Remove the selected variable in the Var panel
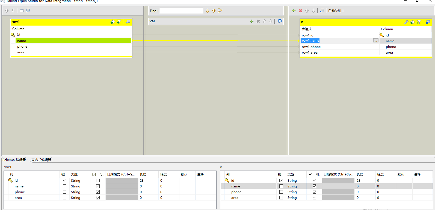This screenshot has width=435, height=210. click(x=258, y=21)
